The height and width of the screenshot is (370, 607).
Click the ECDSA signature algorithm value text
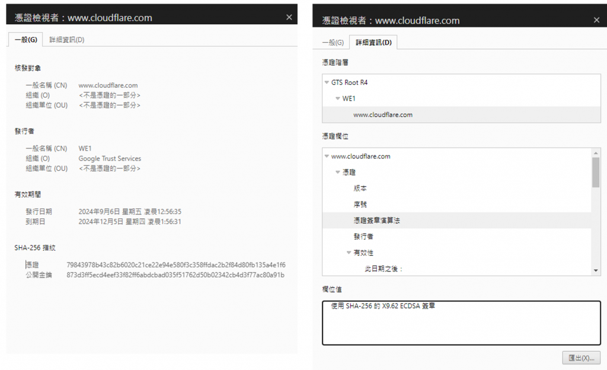(x=383, y=306)
